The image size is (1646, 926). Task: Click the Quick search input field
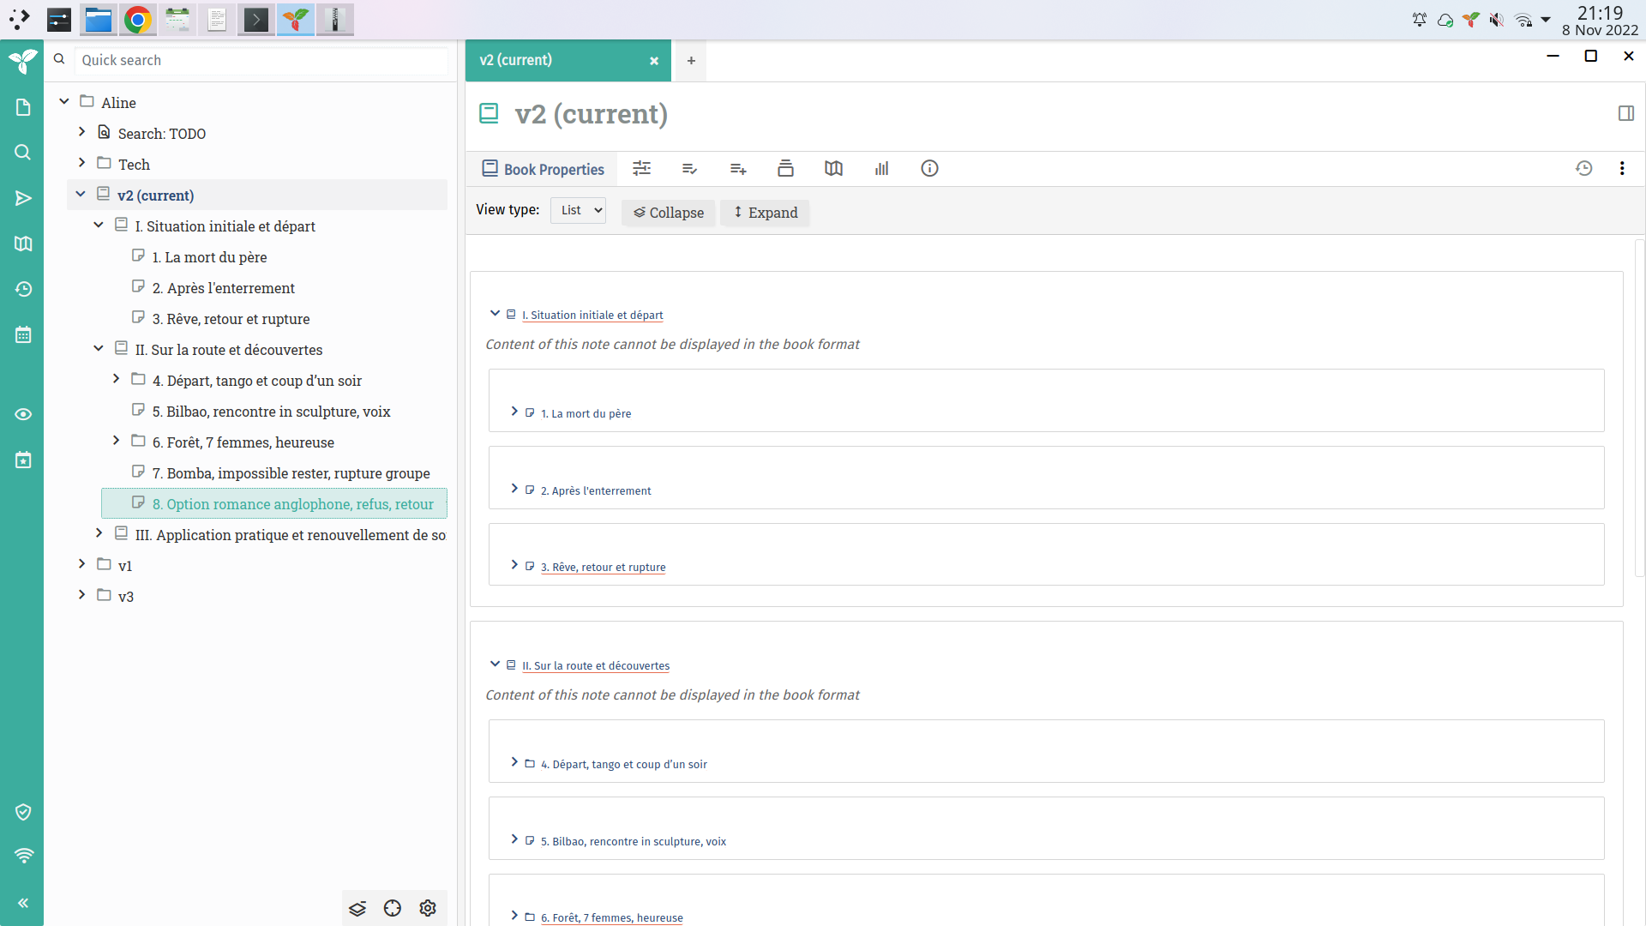point(261,60)
